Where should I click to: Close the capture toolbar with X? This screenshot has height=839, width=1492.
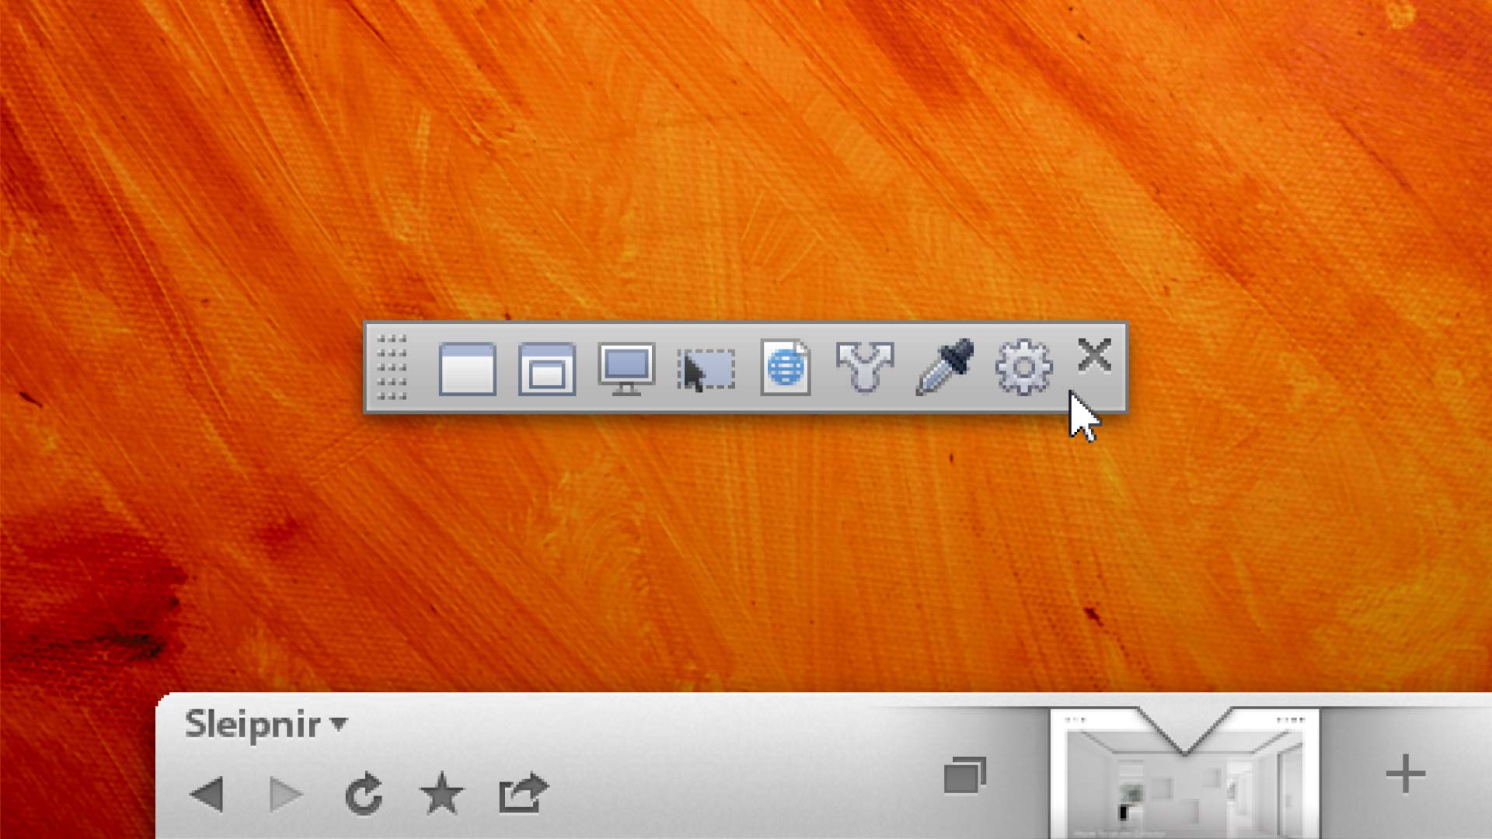[1094, 355]
